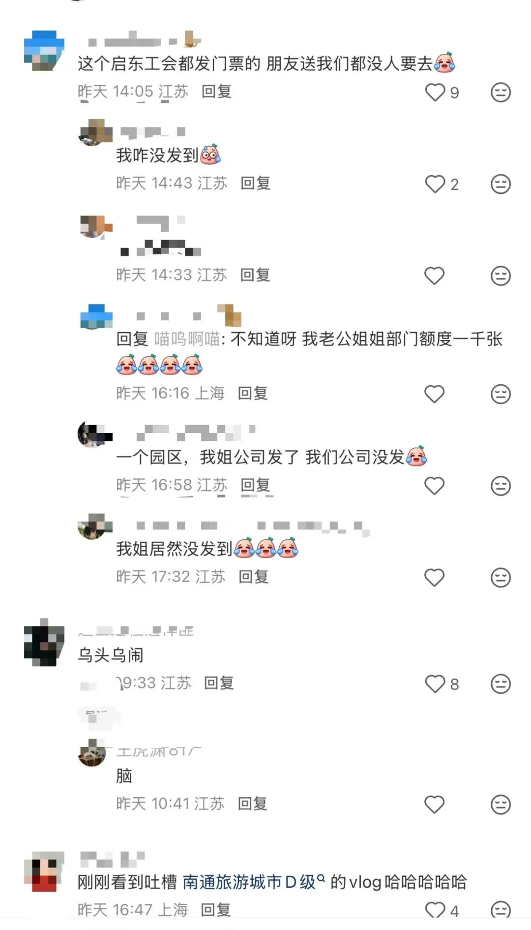This screenshot has height=930, width=531.
Task: Dislike the 启东工会都发门票 comment
Action: pyautogui.click(x=501, y=92)
